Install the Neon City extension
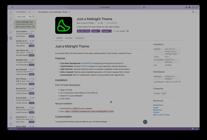The height and width of the screenshot is (140, 207). coord(32,112)
